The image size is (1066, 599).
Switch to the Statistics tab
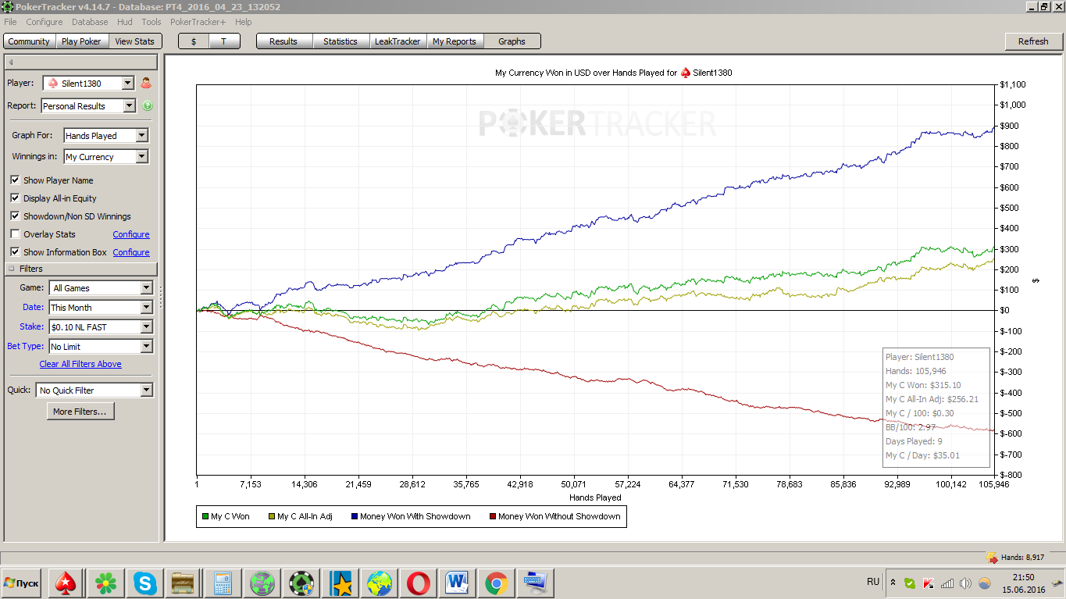(340, 41)
